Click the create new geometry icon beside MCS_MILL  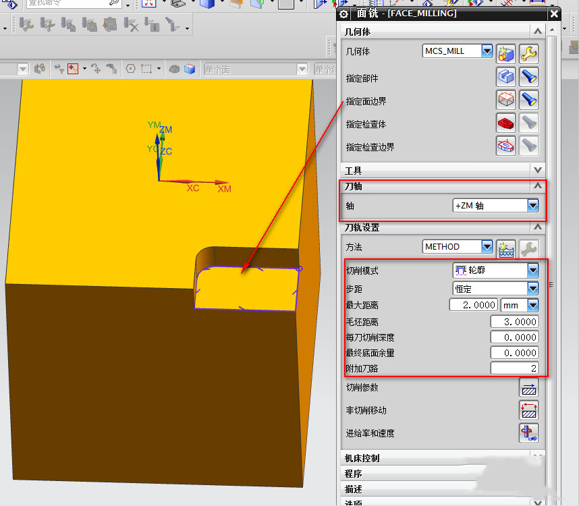506,53
